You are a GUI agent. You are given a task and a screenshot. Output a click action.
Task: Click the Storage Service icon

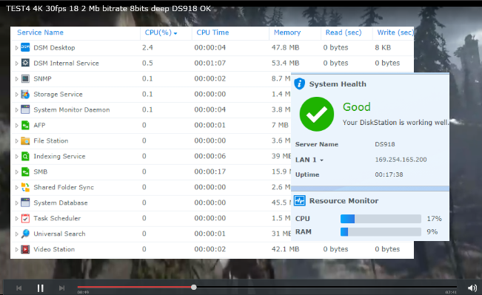click(x=25, y=94)
